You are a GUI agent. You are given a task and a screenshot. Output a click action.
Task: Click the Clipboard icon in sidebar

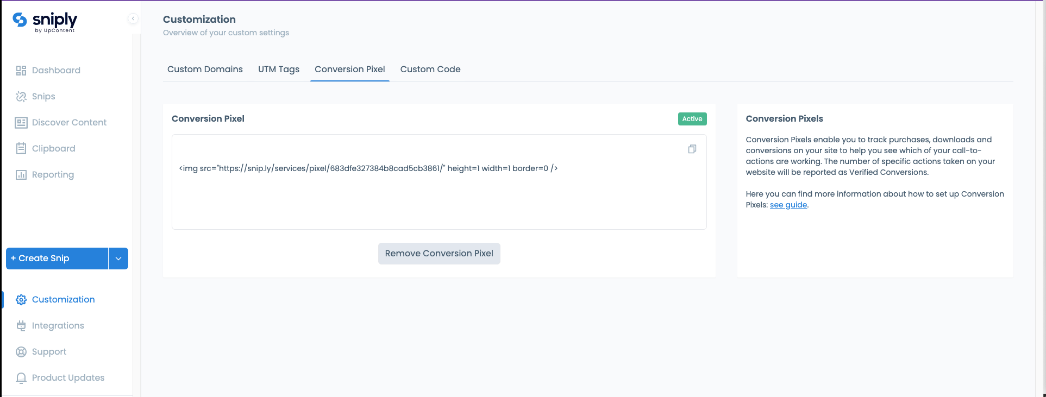[21, 148]
